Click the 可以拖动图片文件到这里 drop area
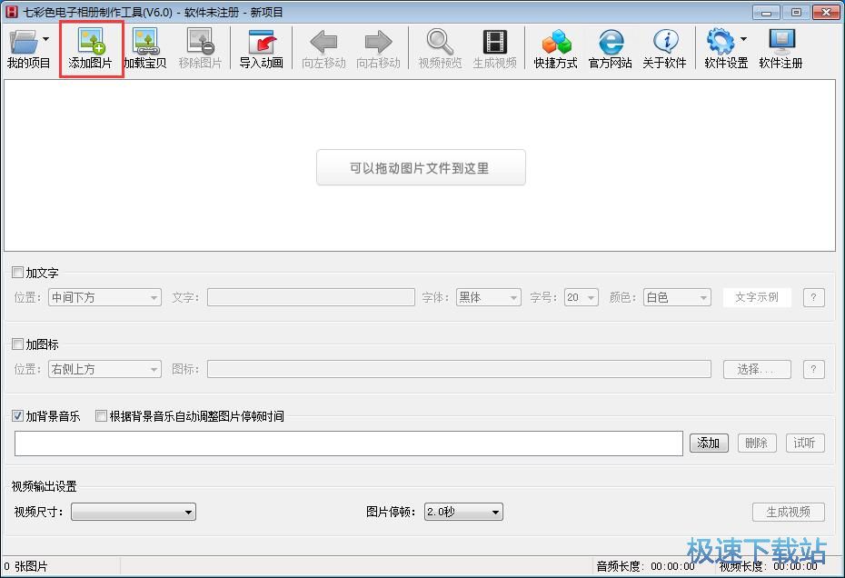Screen dimensions: 845x578 pos(421,168)
